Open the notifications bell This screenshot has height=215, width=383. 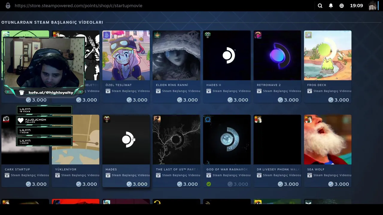(x=331, y=6)
